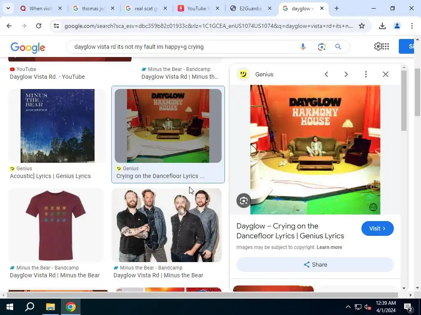Select the maroon t-shirt image result
421x315 pixels.
pyautogui.click(x=56, y=225)
